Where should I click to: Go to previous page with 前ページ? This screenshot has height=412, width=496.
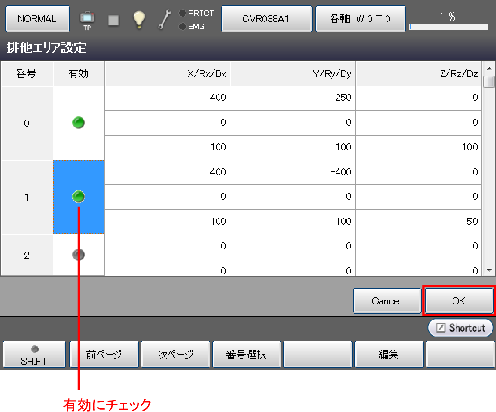pyautogui.click(x=104, y=355)
